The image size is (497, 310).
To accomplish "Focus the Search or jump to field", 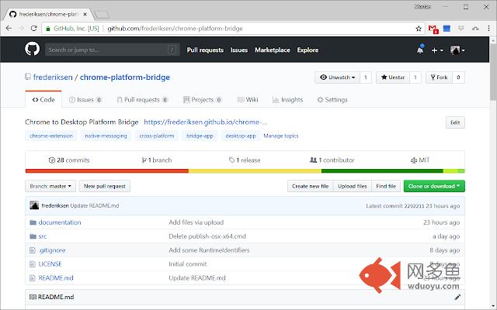I will (109, 50).
